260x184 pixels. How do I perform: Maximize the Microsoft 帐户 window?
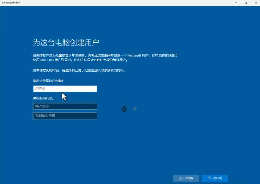[246, 3]
